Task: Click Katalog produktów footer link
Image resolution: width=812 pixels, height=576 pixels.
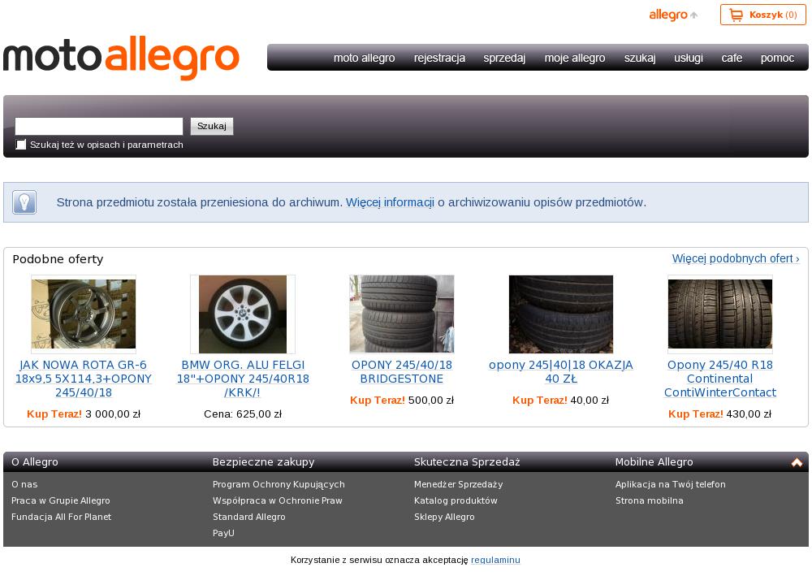Action: pos(456,500)
